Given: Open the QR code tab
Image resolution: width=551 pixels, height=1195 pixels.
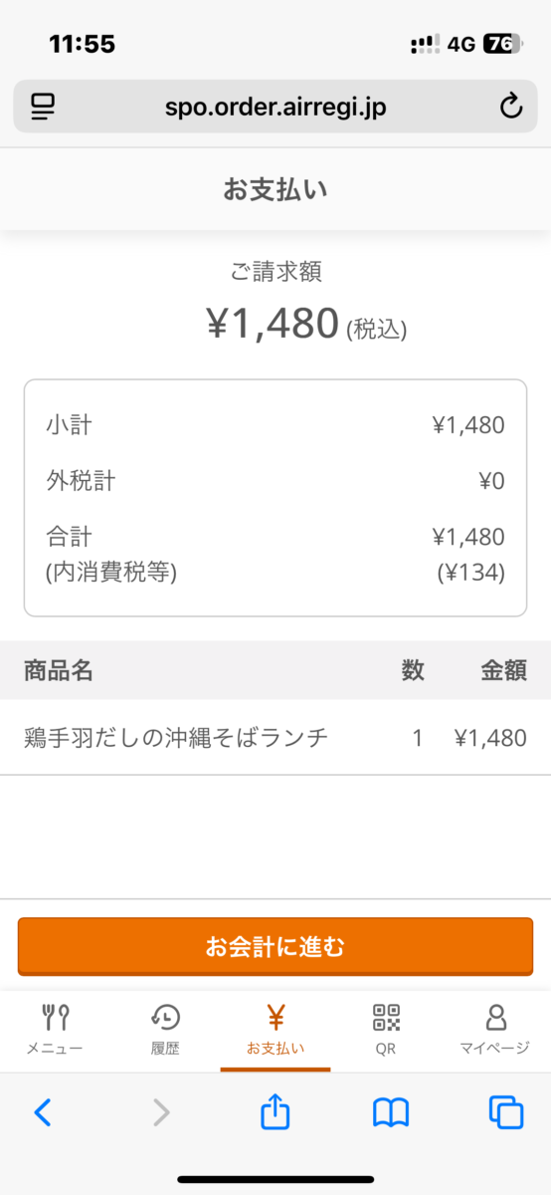Looking at the screenshot, I should pyautogui.click(x=386, y=1030).
